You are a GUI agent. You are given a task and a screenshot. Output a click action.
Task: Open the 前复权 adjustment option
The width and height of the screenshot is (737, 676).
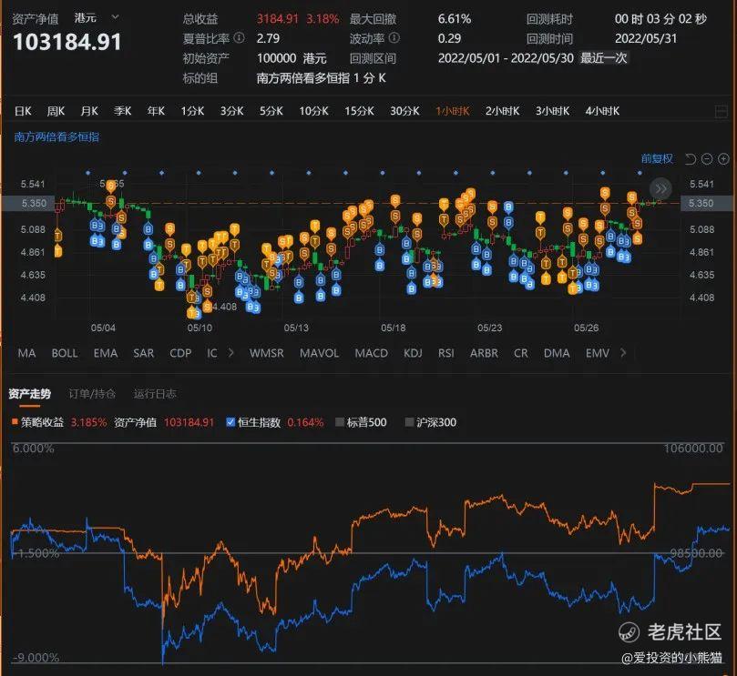coord(657,158)
